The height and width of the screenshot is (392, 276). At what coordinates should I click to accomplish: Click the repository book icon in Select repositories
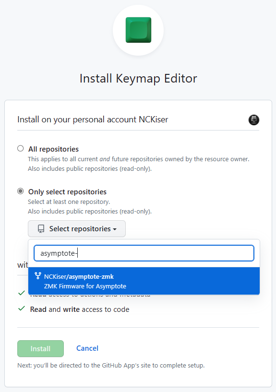[41, 229]
